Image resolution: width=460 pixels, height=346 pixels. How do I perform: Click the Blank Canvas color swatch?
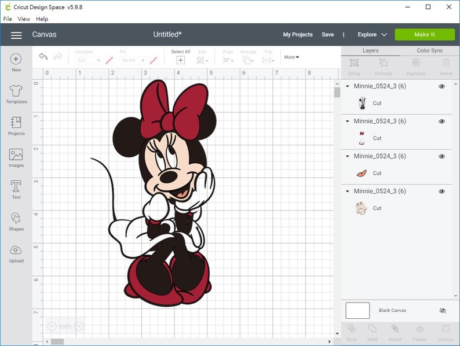357,311
